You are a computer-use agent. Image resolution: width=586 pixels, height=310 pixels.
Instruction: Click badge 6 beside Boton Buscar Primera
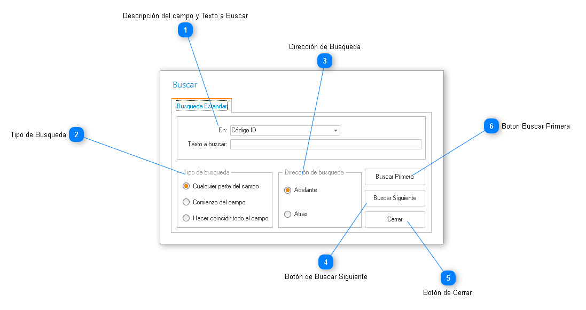pyautogui.click(x=491, y=126)
